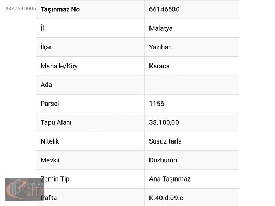This screenshot has height=206, width=275.
Task: Select the area value 38.100,00
Action: 164,122
